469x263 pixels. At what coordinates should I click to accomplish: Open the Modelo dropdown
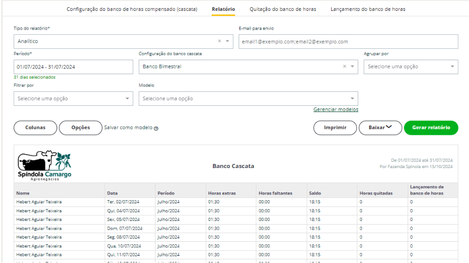(x=248, y=99)
